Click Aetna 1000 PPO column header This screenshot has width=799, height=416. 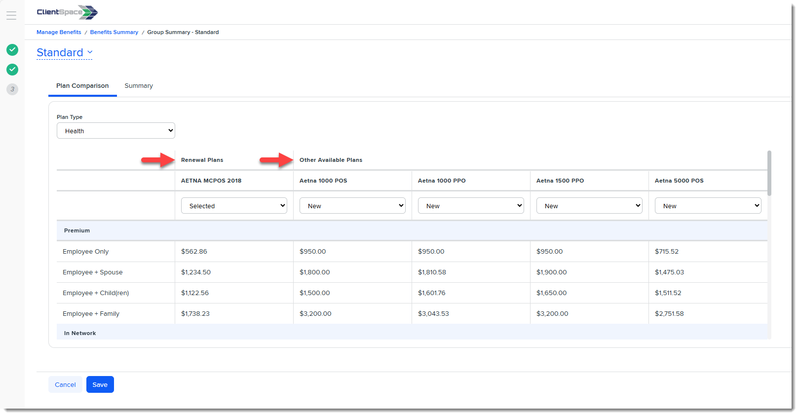pyautogui.click(x=442, y=181)
